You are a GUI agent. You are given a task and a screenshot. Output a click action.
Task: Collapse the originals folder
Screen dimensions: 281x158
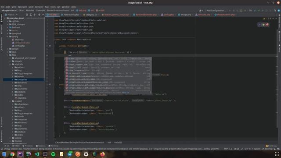click(x=10, y=64)
